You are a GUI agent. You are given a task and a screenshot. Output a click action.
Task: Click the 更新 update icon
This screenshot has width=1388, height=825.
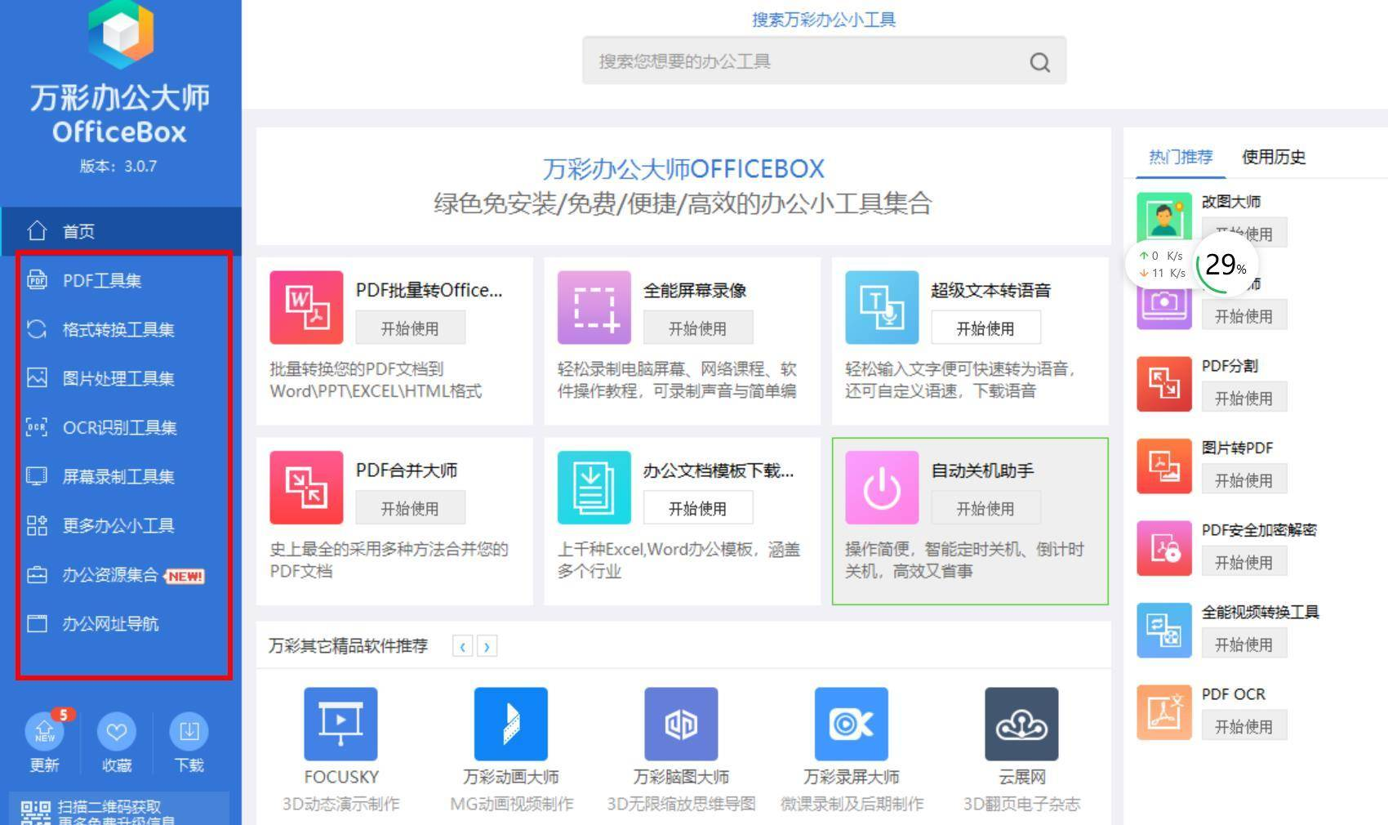pyautogui.click(x=45, y=731)
